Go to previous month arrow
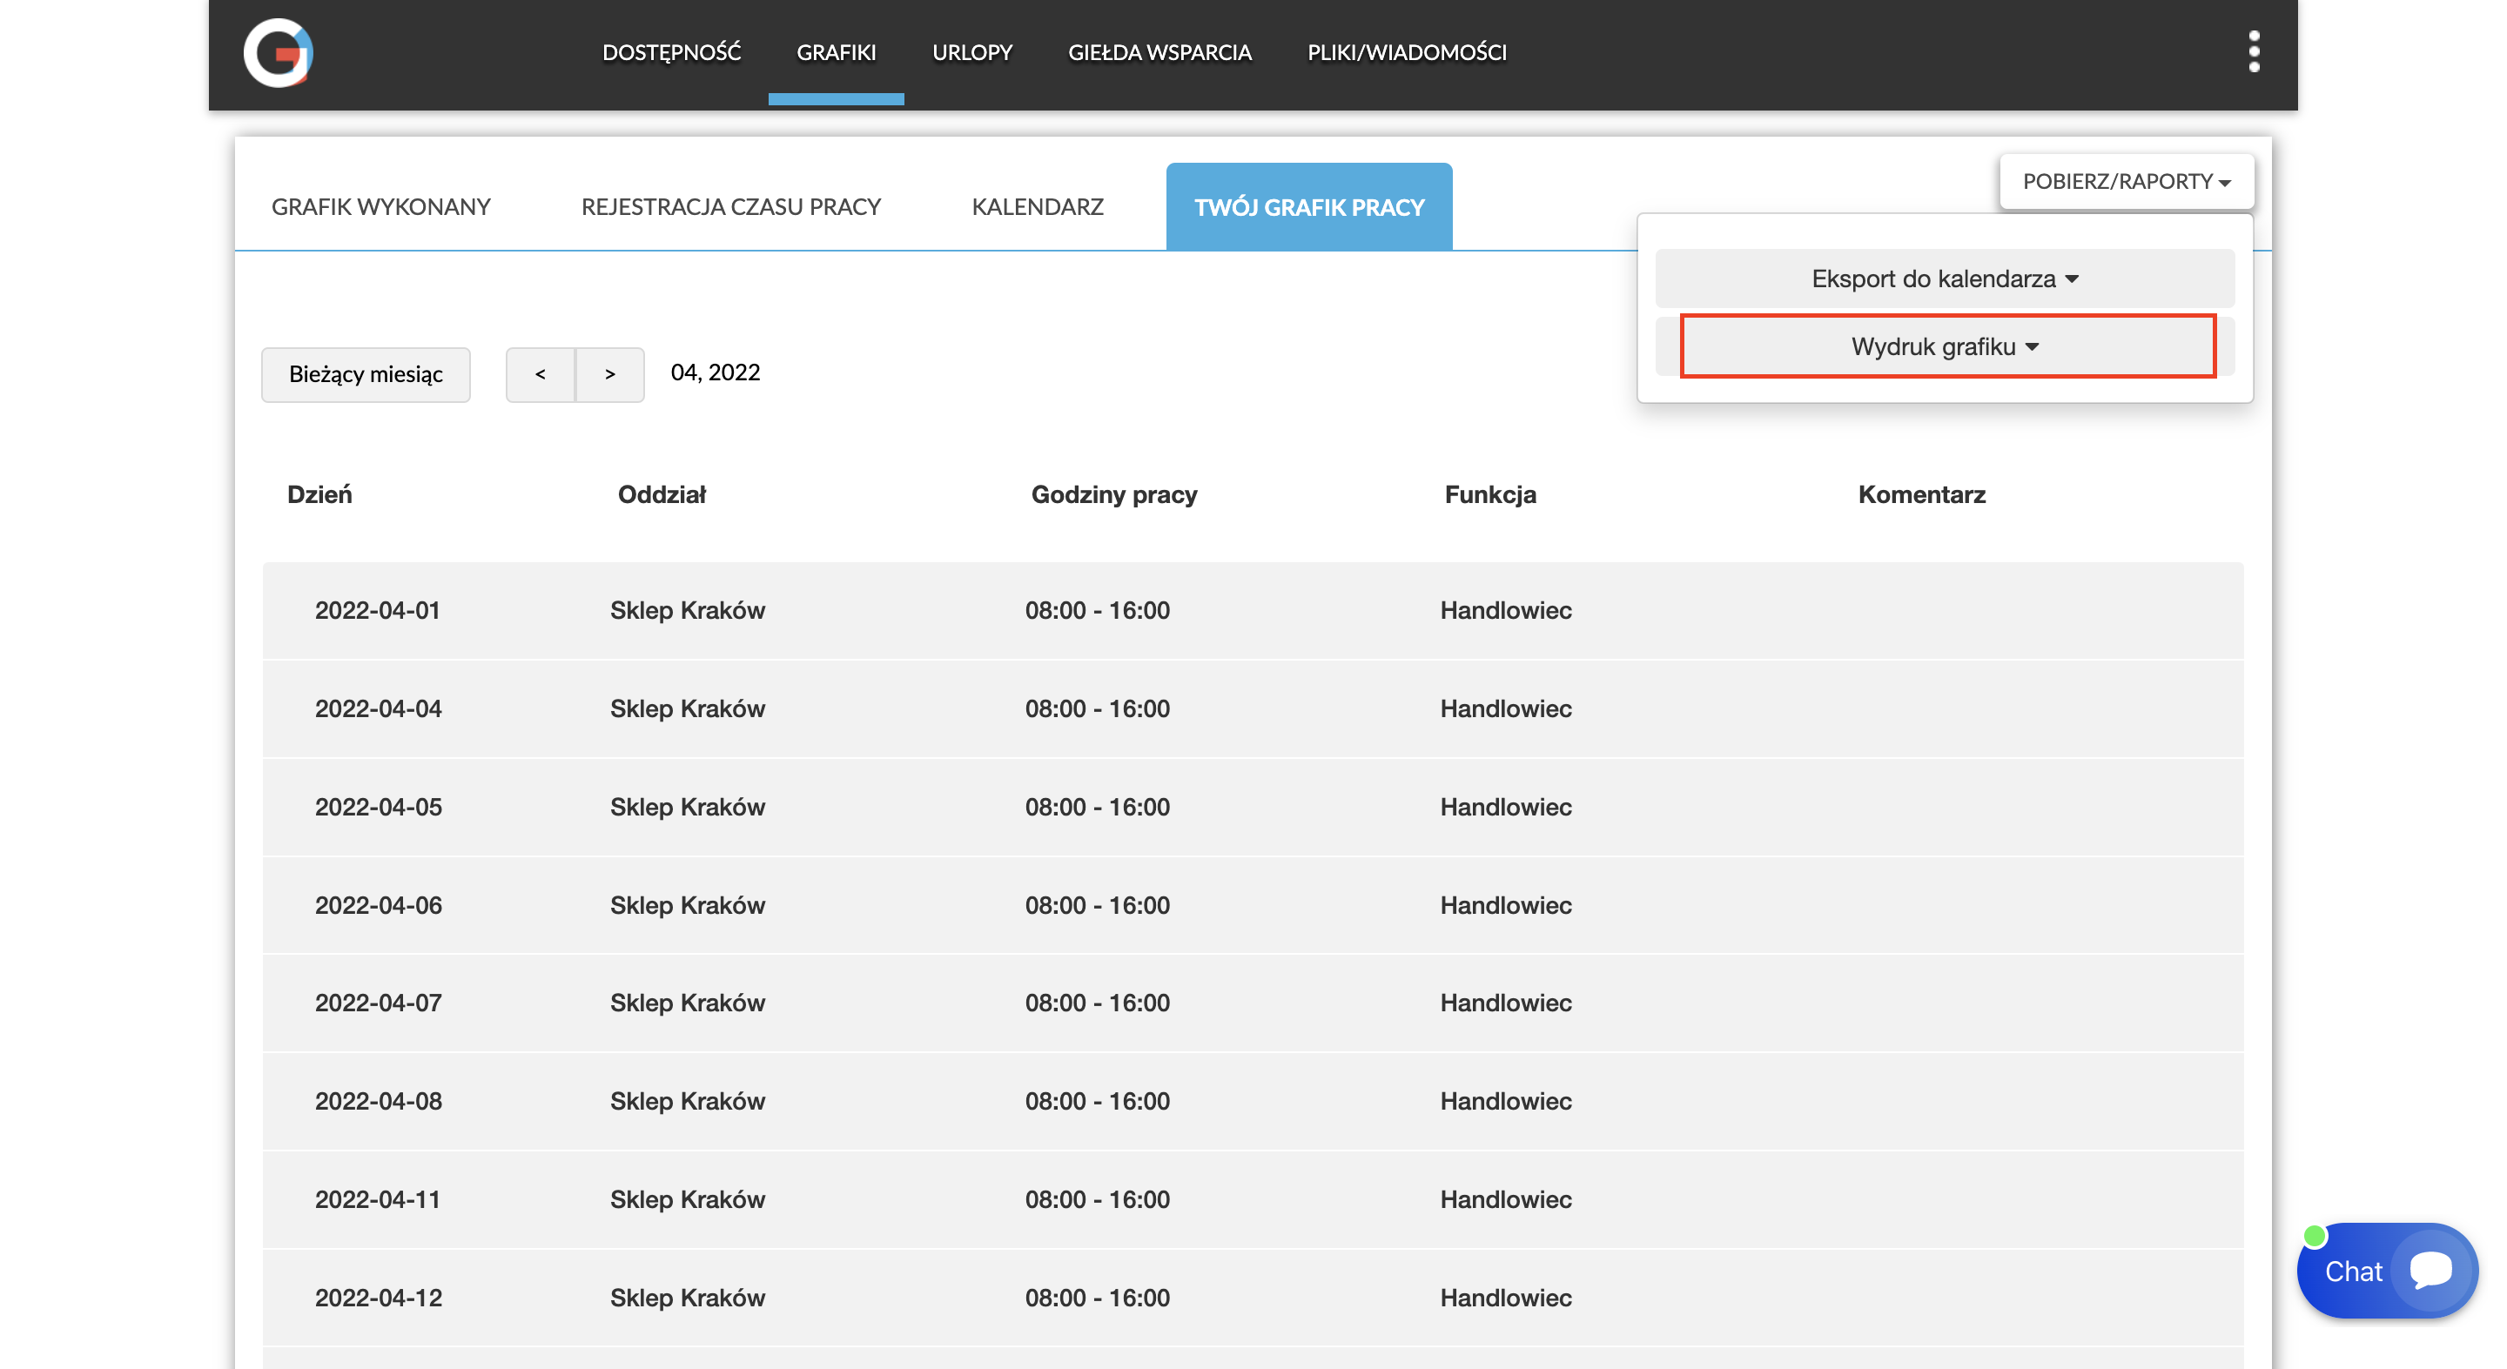 [x=540, y=374]
